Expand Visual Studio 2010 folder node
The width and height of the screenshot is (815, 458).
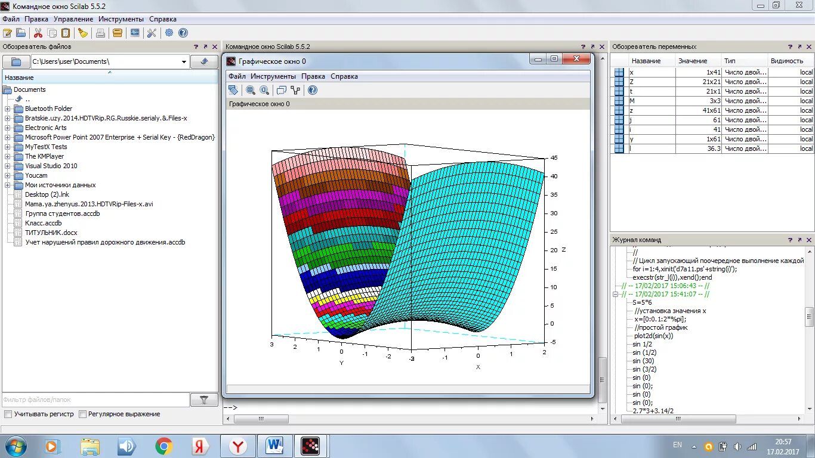click(8, 166)
